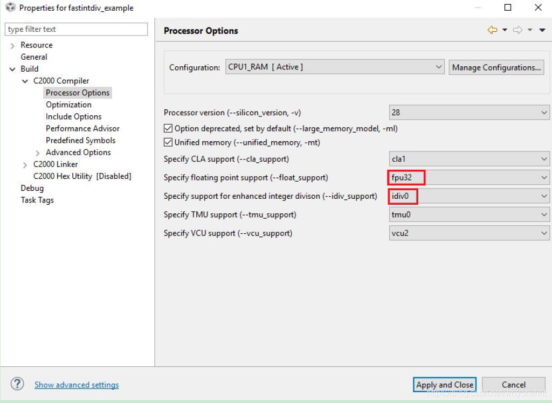Expand the Advanced Options node
Screen dimensions: 552x403
(x=38, y=153)
